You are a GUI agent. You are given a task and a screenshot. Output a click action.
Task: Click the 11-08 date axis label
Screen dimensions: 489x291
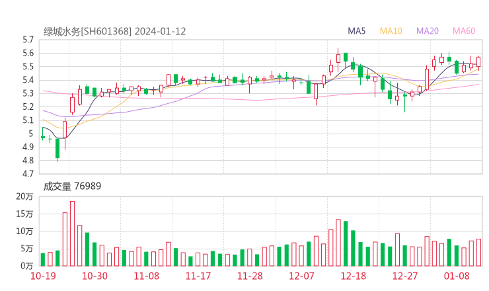(x=146, y=276)
